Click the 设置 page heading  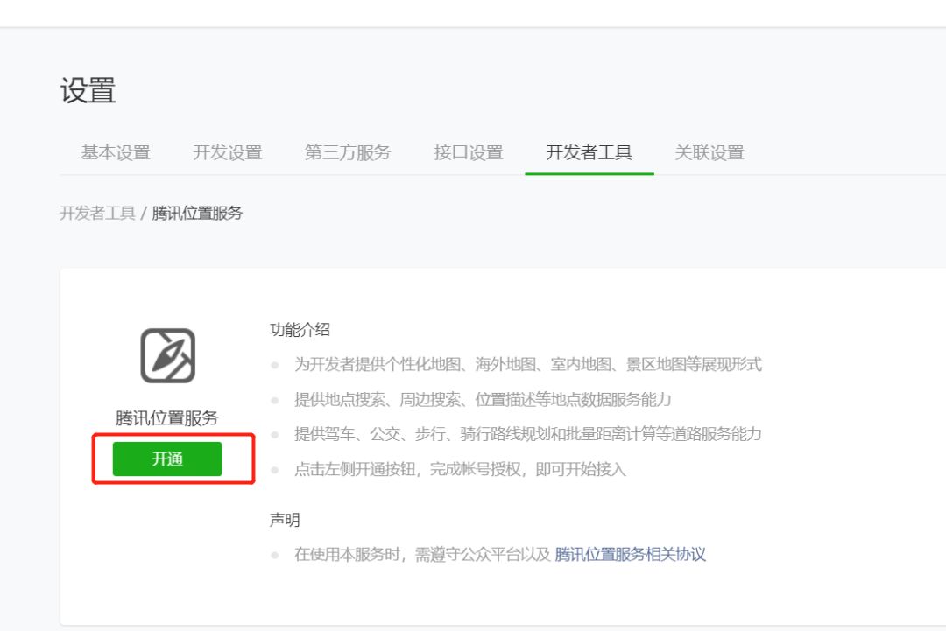pos(88,91)
